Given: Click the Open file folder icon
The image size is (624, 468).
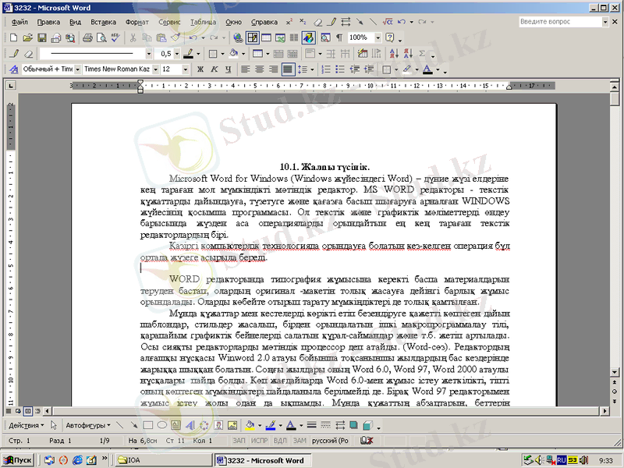Looking at the screenshot, I should (28, 37).
